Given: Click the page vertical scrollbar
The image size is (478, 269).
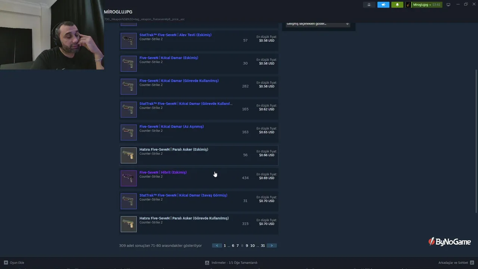Looking at the screenshot, I should point(476,142).
